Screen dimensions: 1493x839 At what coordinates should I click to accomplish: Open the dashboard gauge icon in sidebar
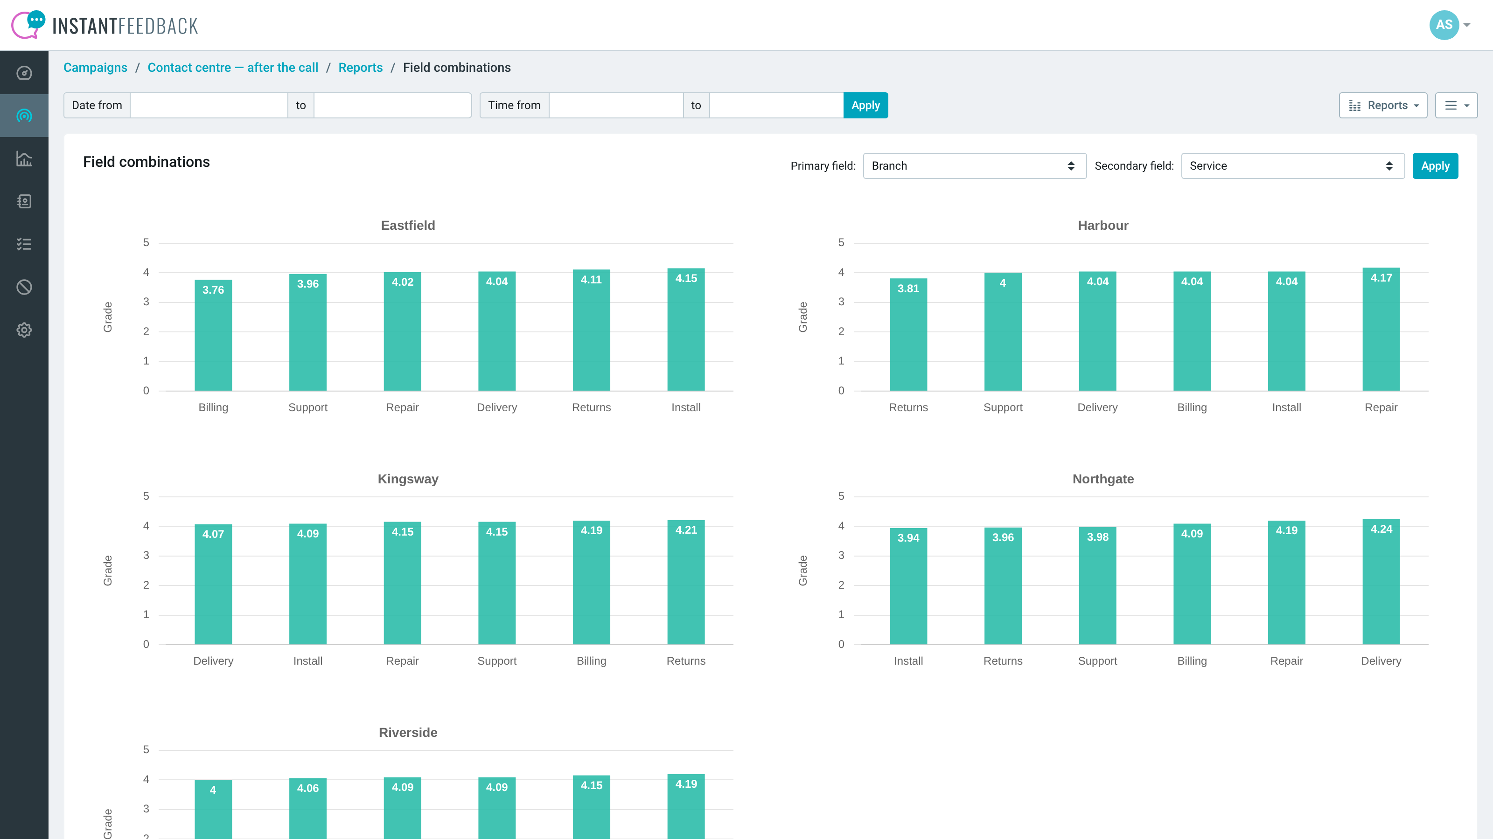point(24,73)
